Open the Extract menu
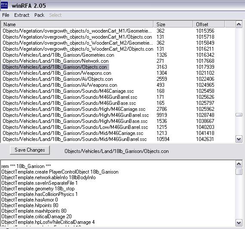The height and width of the screenshot is (229, 245). pos(22,15)
